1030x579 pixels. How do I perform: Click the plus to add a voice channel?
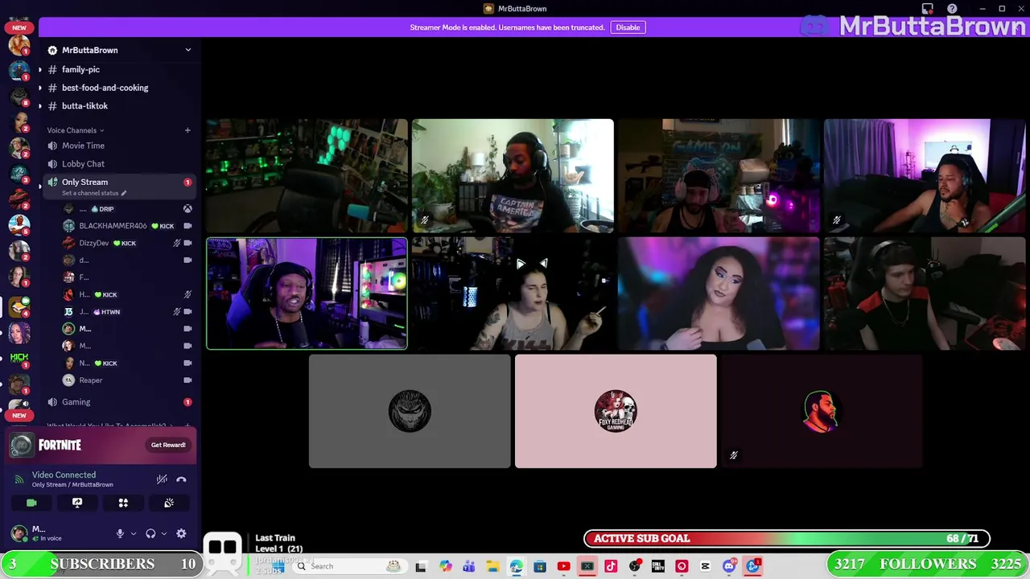pyautogui.click(x=187, y=130)
